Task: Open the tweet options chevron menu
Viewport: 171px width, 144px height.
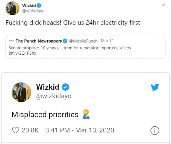Action: [163, 5]
